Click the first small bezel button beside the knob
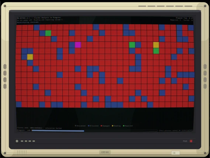Image resolution: width=210 pixels, height=158 pixels. [22, 141]
